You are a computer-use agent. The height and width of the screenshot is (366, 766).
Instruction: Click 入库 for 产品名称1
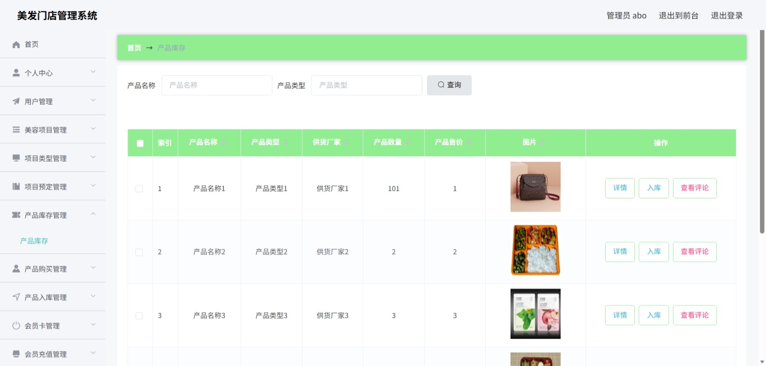[654, 188]
